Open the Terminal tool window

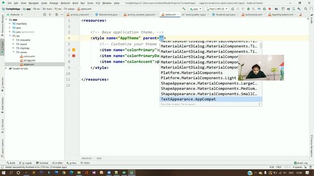[x=42, y=163]
